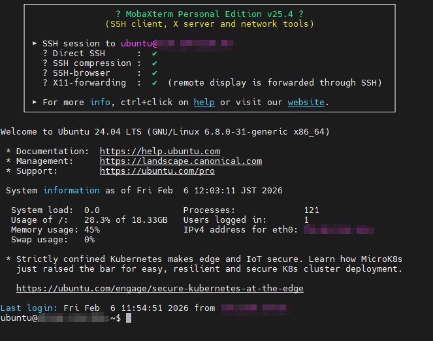Click the X11-forwarding check mark
Image resolution: width=433 pixels, height=341 pixels.
point(154,83)
